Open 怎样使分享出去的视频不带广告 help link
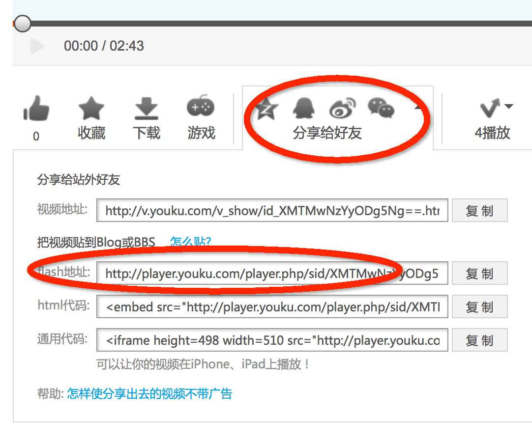532x442 pixels. (x=149, y=393)
